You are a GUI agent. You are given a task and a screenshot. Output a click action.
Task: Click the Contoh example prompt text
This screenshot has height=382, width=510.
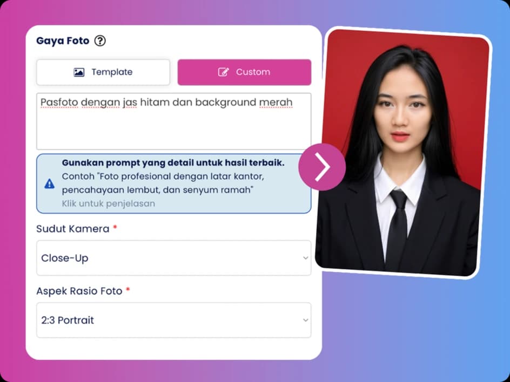click(x=163, y=183)
